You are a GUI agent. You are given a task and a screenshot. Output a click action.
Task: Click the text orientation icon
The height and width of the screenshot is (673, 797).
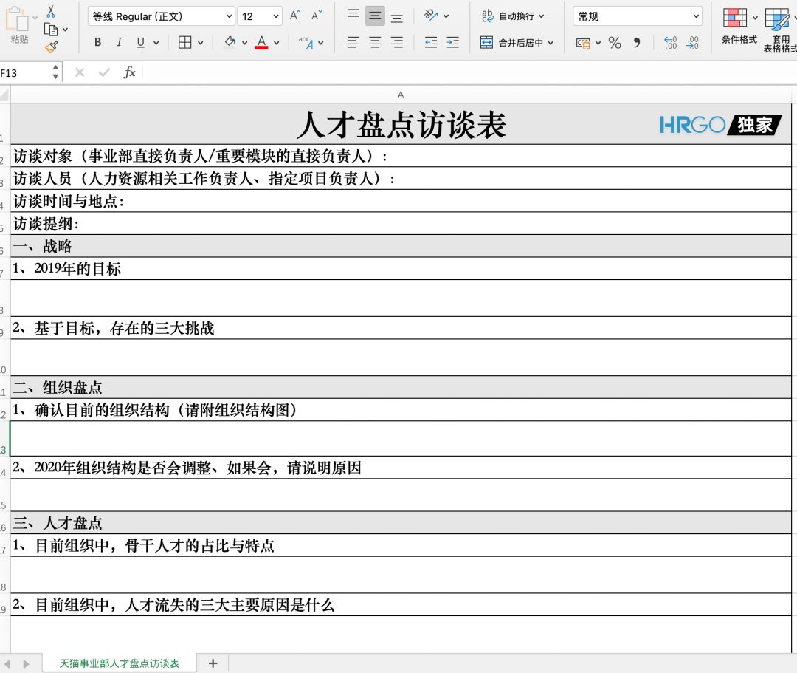(x=431, y=16)
